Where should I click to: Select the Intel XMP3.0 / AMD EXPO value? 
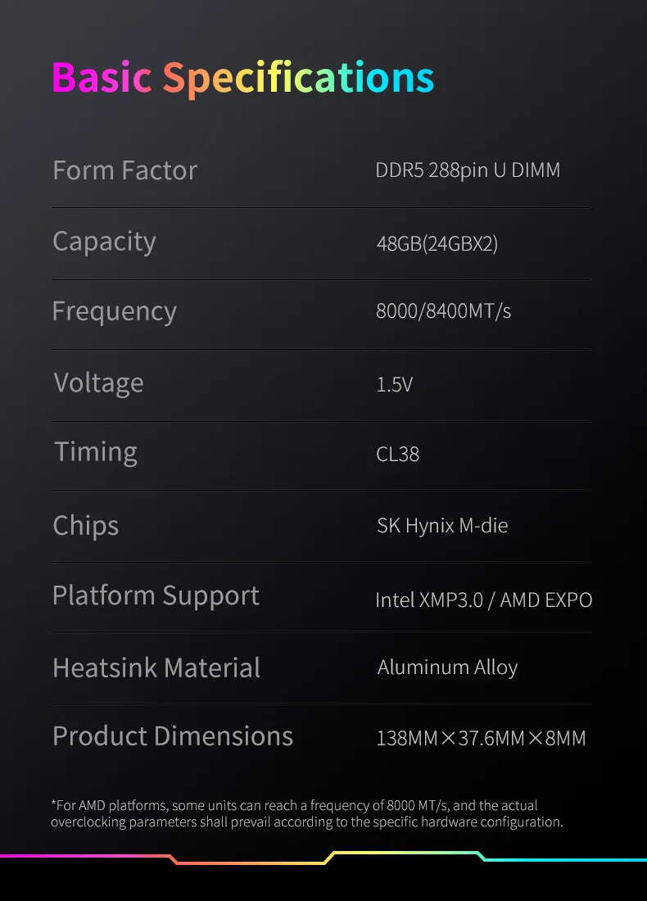coord(483,600)
